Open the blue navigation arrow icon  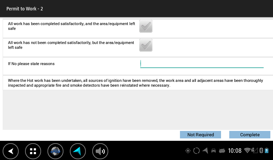click(x=78, y=151)
